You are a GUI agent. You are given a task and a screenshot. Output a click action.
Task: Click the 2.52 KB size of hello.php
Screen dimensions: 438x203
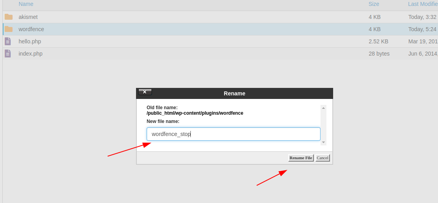tap(378, 41)
